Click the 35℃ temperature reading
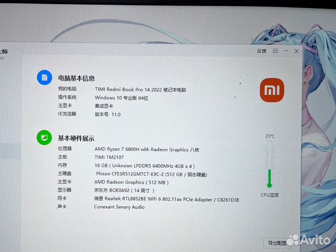 (x=270, y=136)
